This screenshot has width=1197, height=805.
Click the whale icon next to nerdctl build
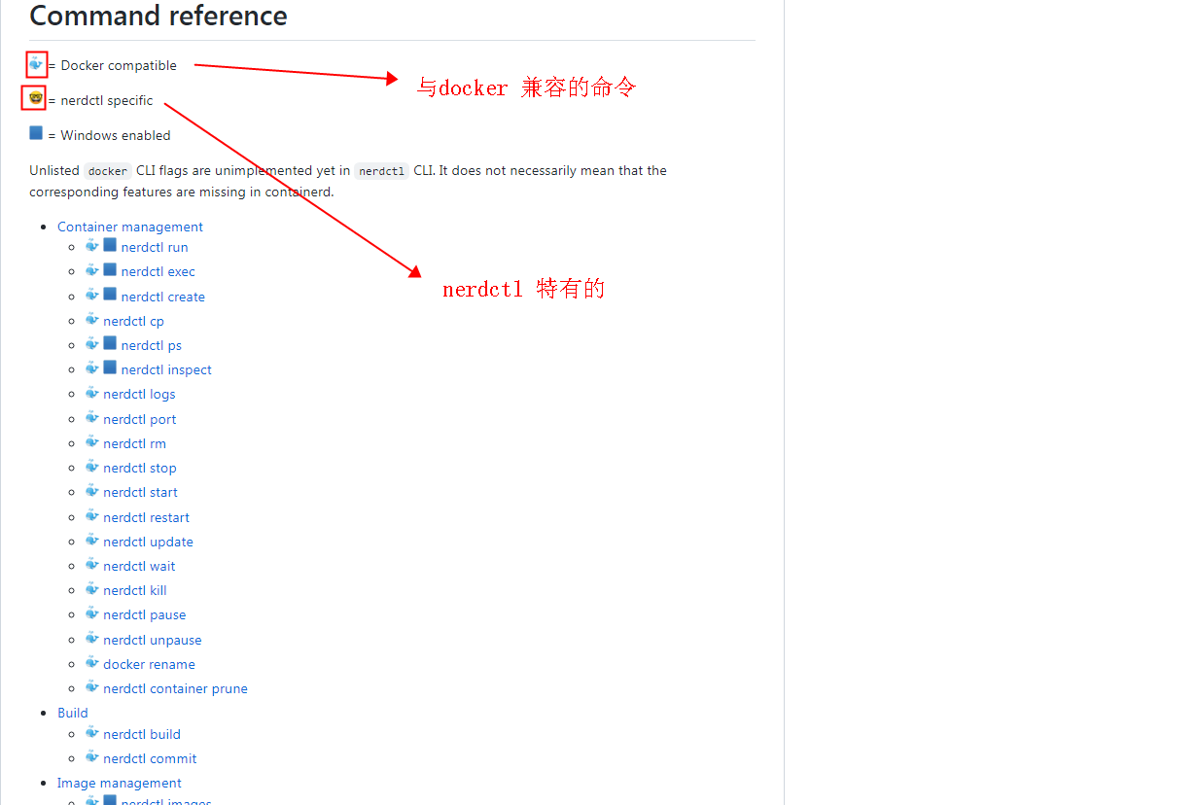(90, 733)
